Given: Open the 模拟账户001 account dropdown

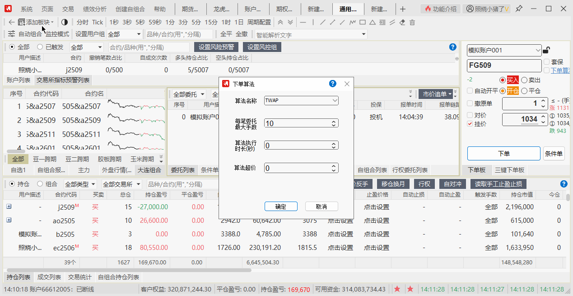Looking at the screenshot, I should click(503, 50).
